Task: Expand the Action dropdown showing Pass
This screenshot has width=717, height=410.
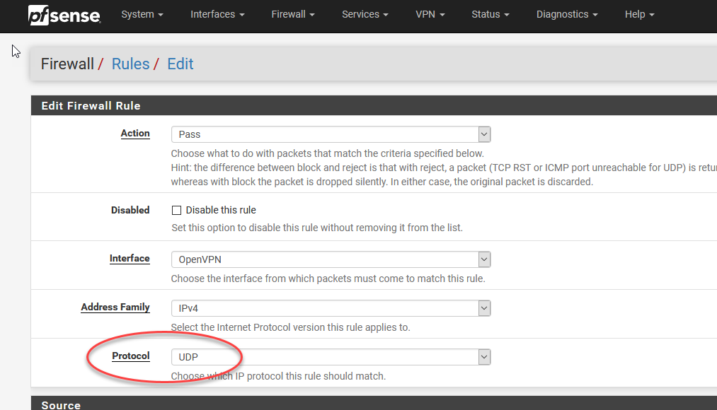Action: [x=331, y=134]
